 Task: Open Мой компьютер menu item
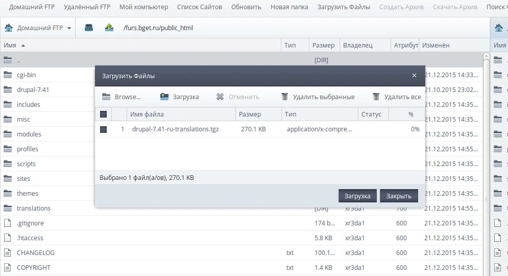[143, 7]
